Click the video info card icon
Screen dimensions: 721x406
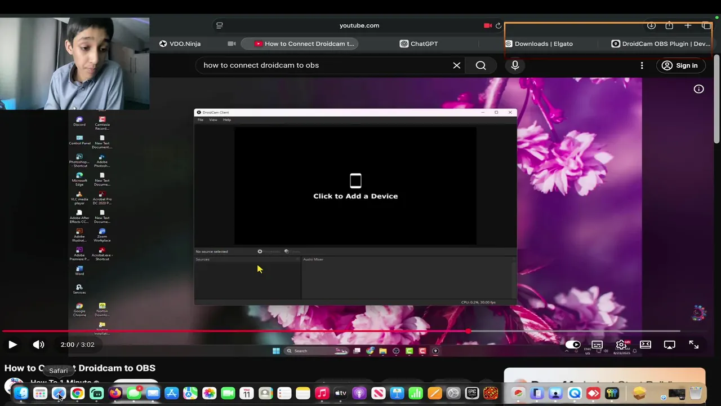pos(698,89)
